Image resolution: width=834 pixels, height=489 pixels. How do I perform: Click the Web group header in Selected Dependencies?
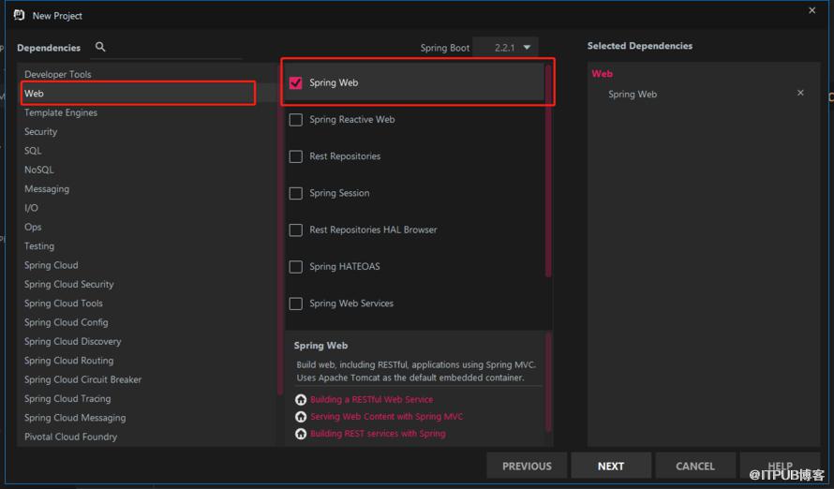[x=603, y=74]
